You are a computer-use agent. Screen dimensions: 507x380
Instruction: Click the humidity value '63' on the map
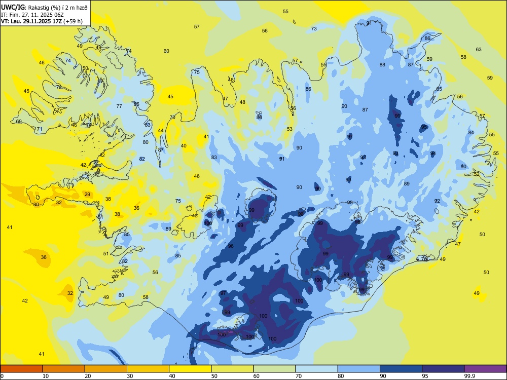pos(479,50)
